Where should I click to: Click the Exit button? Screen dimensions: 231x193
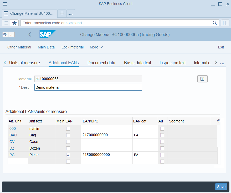coord(221,47)
